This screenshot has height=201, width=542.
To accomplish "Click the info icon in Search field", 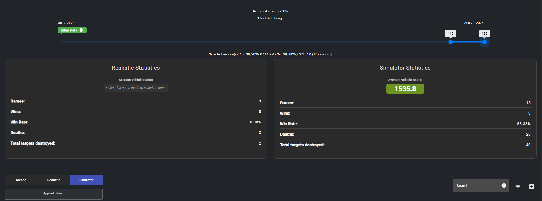I will pos(504,185).
